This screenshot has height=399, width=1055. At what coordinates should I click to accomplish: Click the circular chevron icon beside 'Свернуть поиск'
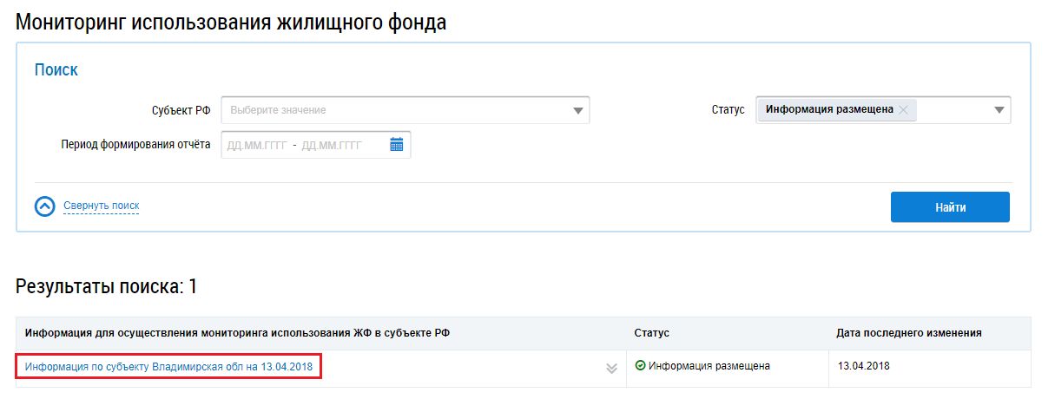click(x=45, y=206)
